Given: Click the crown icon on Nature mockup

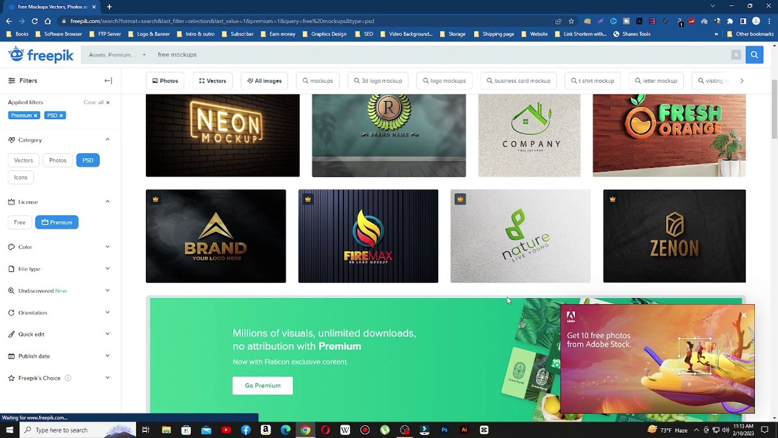Looking at the screenshot, I should coord(460,199).
